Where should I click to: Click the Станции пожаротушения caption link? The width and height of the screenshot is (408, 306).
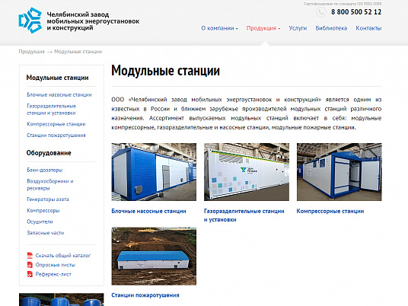click(x=145, y=295)
